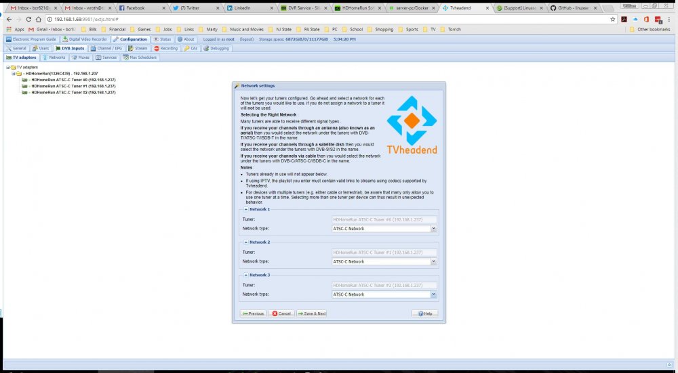Open the Music and Movies bookmark folder
Screen dimensions: 678x373
(243, 29)
